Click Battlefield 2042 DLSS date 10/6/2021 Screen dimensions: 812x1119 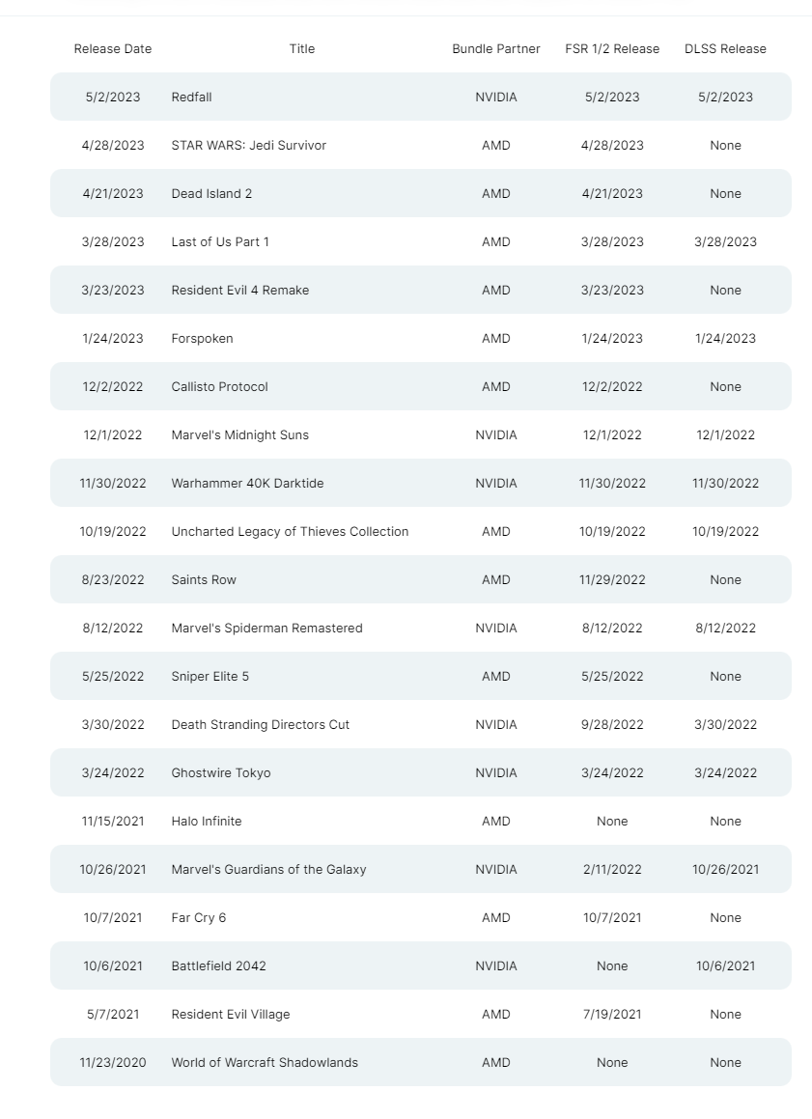pos(726,966)
